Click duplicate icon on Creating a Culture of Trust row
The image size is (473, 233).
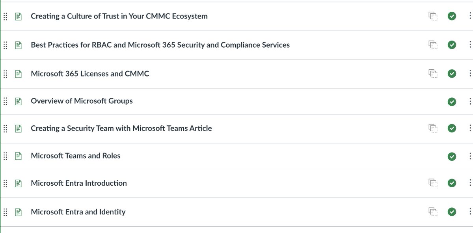(433, 16)
